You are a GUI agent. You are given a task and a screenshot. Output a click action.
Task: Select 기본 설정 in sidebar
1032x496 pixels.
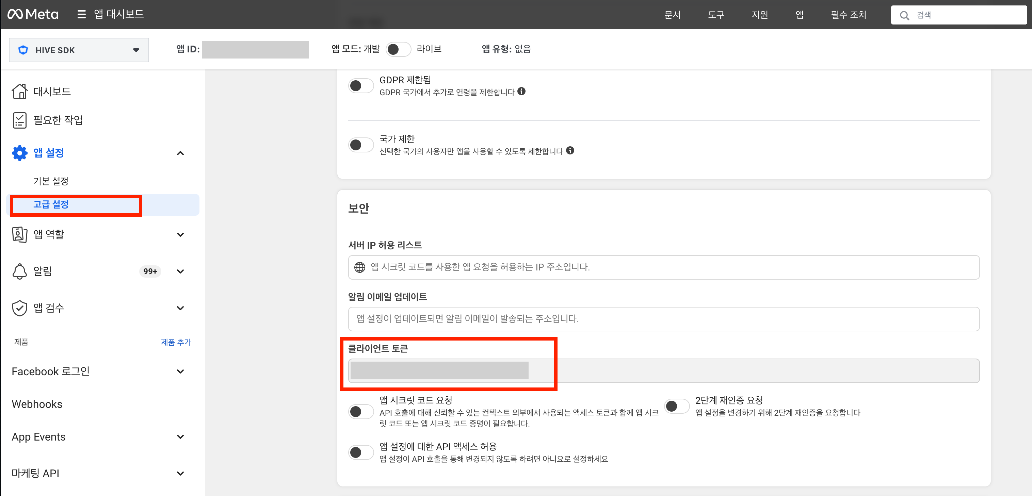coord(51,181)
